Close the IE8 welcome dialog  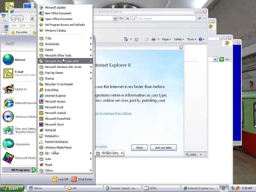[x=181, y=47]
